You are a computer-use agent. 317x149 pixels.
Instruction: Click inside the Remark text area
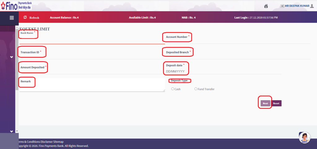92,85
